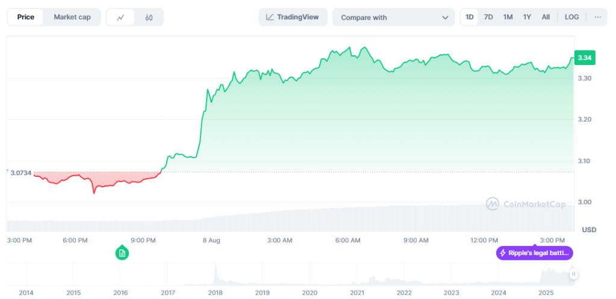
Task: Click the 2025 year on mini timeline
Action: pyautogui.click(x=546, y=293)
